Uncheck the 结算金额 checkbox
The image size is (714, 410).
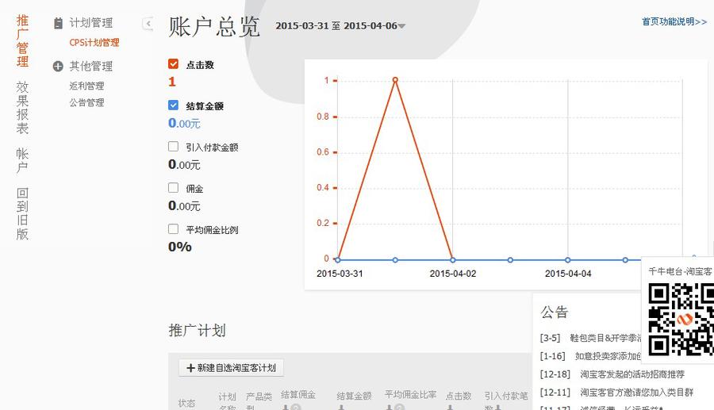[x=174, y=105]
